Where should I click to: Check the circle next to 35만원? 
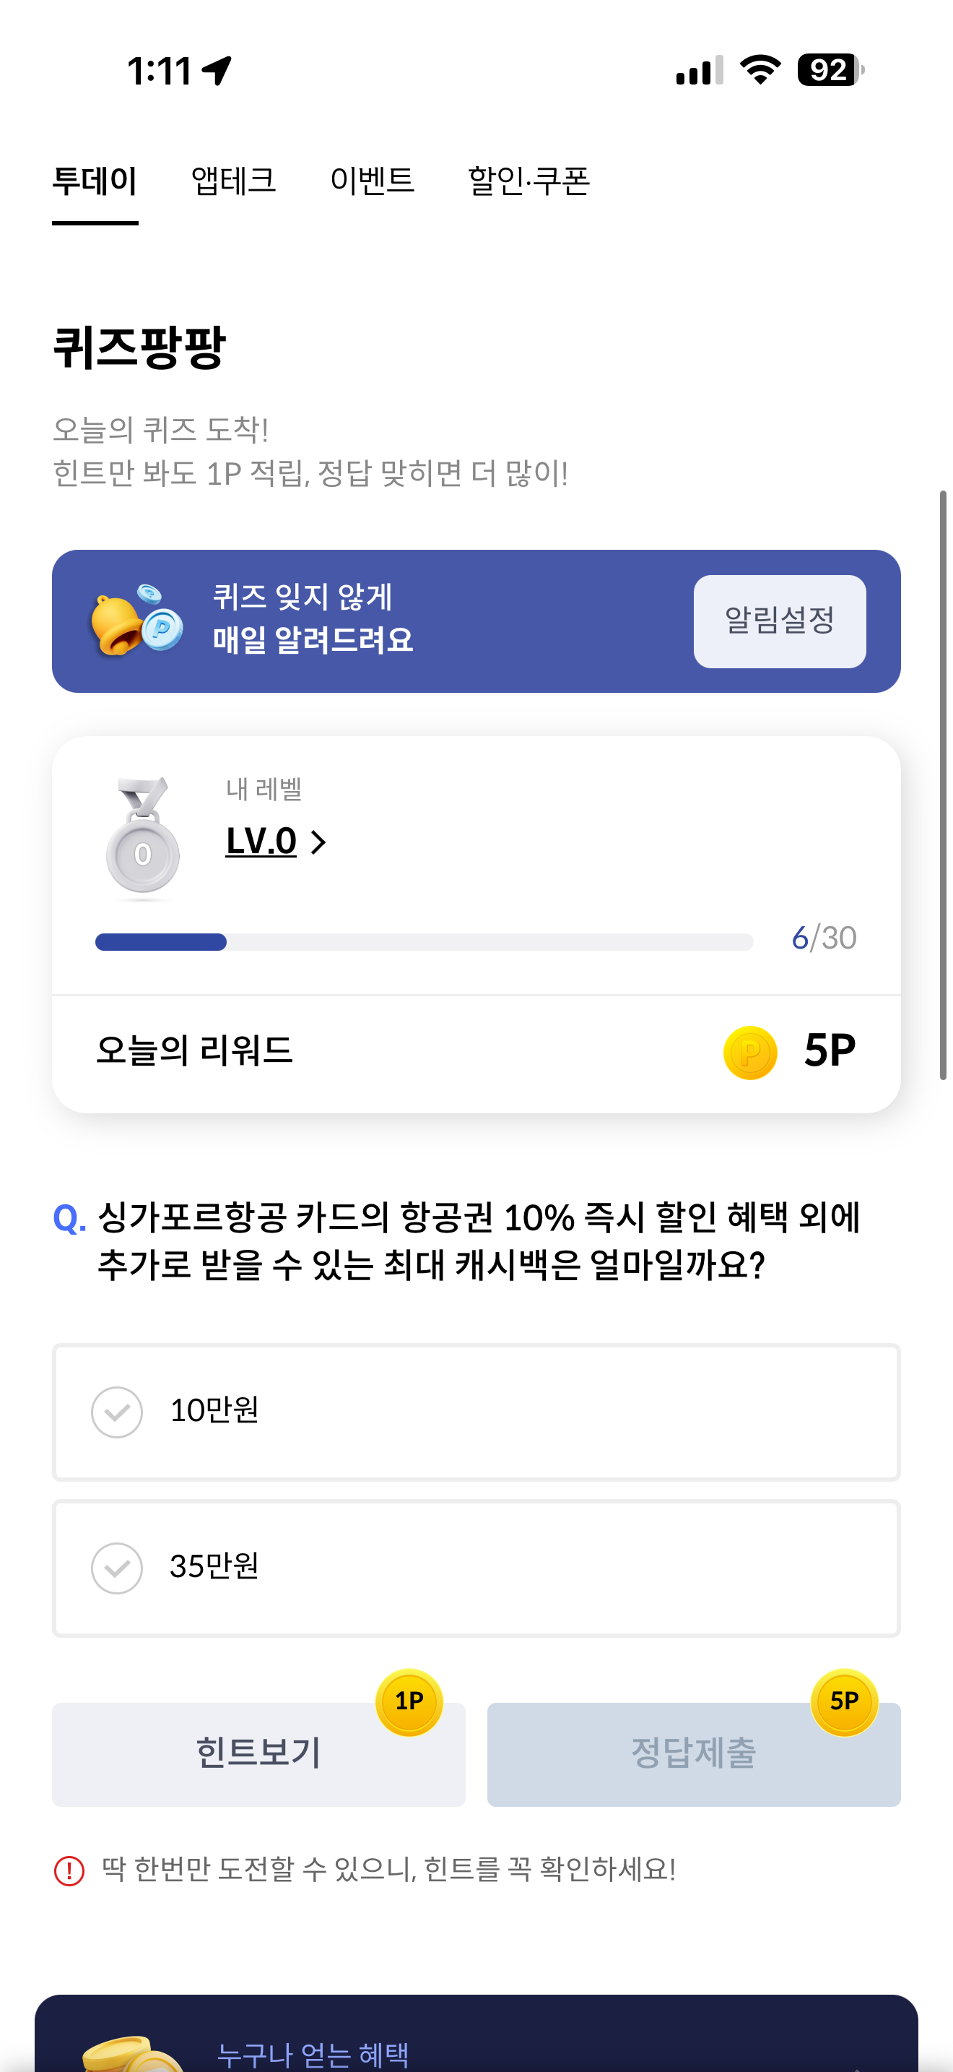(x=116, y=1568)
